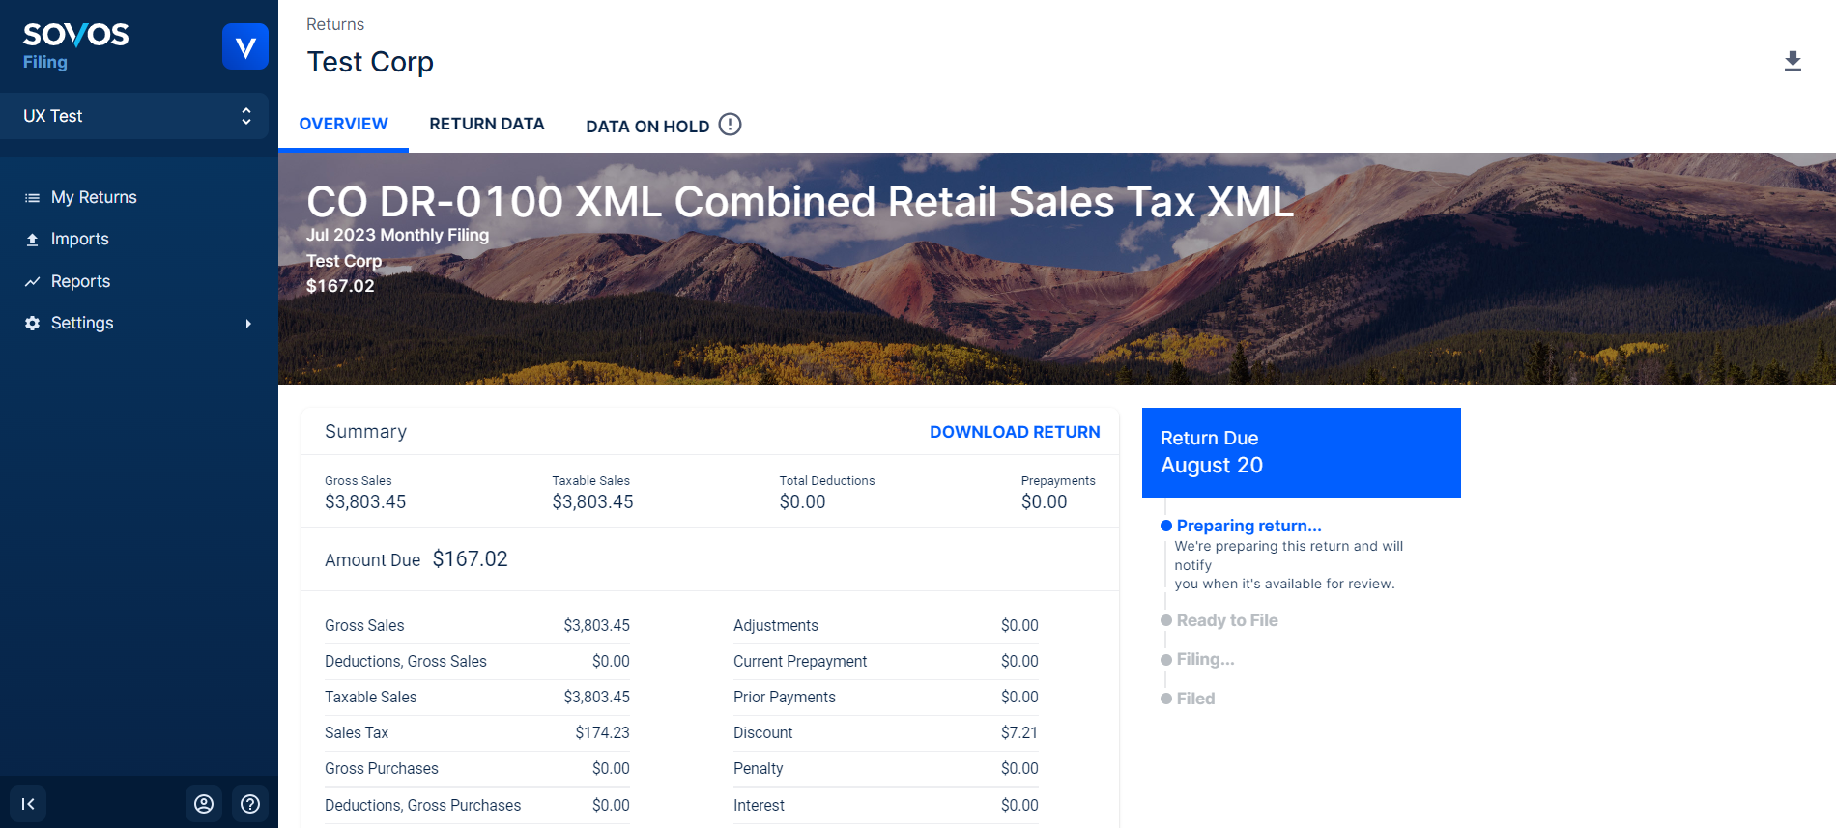The image size is (1836, 828).
Task: Go to My Returns in sidebar
Action: (x=94, y=197)
